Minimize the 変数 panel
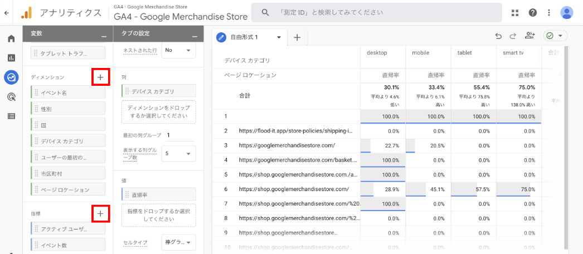This screenshot has width=583, height=254. coord(104,36)
